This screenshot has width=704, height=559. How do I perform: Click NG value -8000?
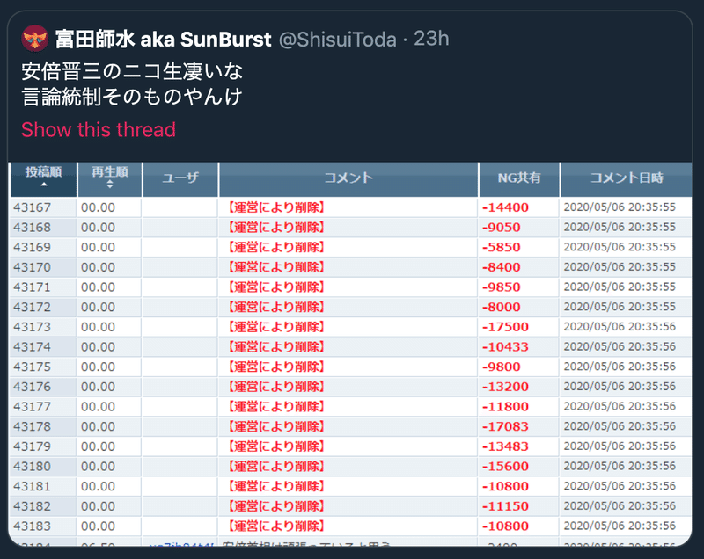point(501,307)
